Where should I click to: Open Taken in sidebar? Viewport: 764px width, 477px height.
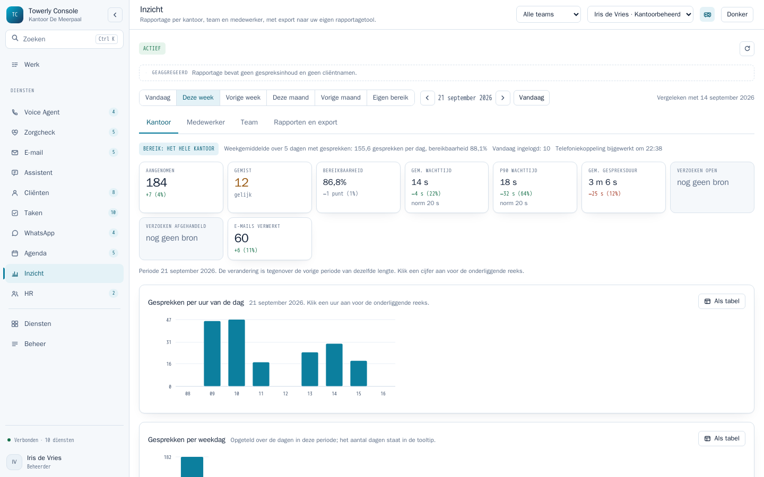click(x=64, y=213)
